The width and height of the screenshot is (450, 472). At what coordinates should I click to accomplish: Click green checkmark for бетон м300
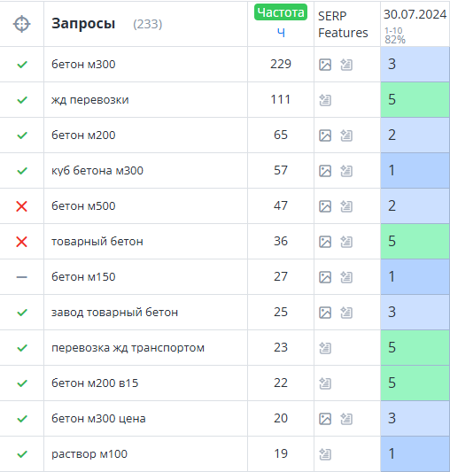(22, 65)
